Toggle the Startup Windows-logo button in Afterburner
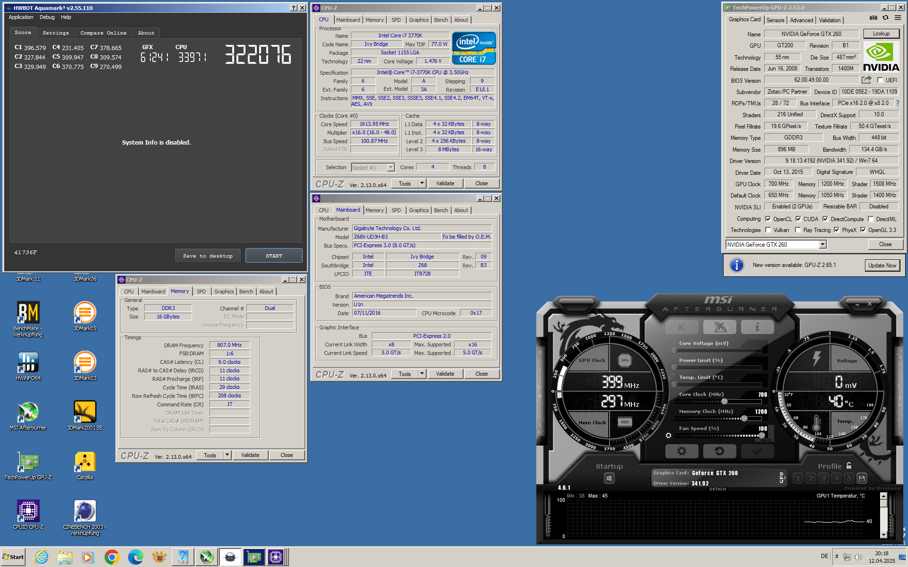 pyautogui.click(x=609, y=479)
